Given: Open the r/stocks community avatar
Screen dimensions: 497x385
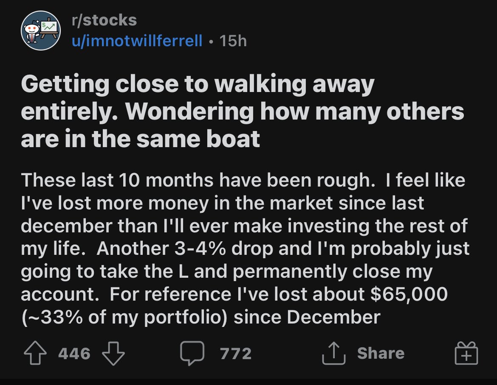Looking at the screenshot, I should click(41, 31).
